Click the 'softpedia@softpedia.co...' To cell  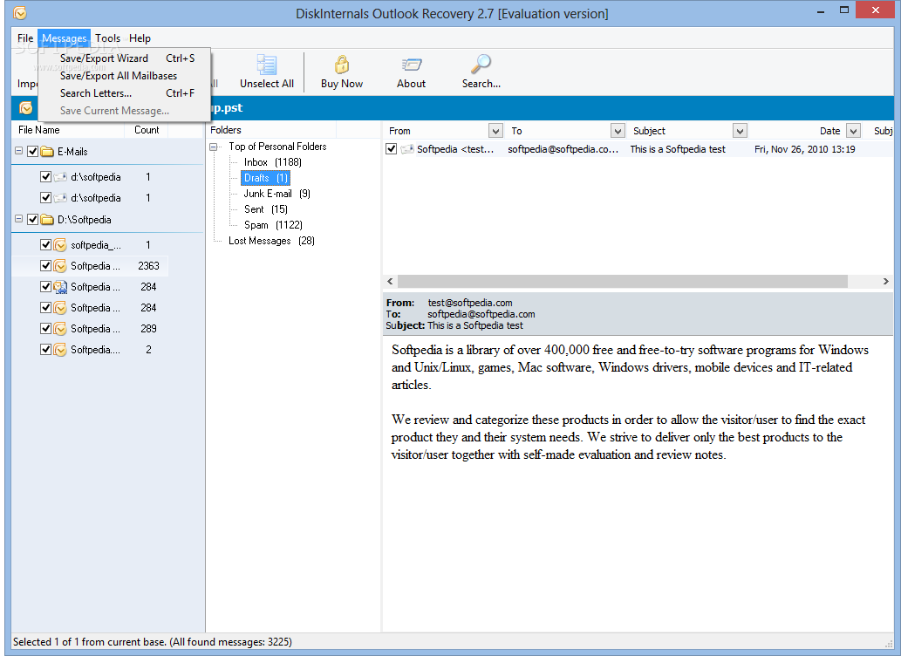click(x=563, y=149)
